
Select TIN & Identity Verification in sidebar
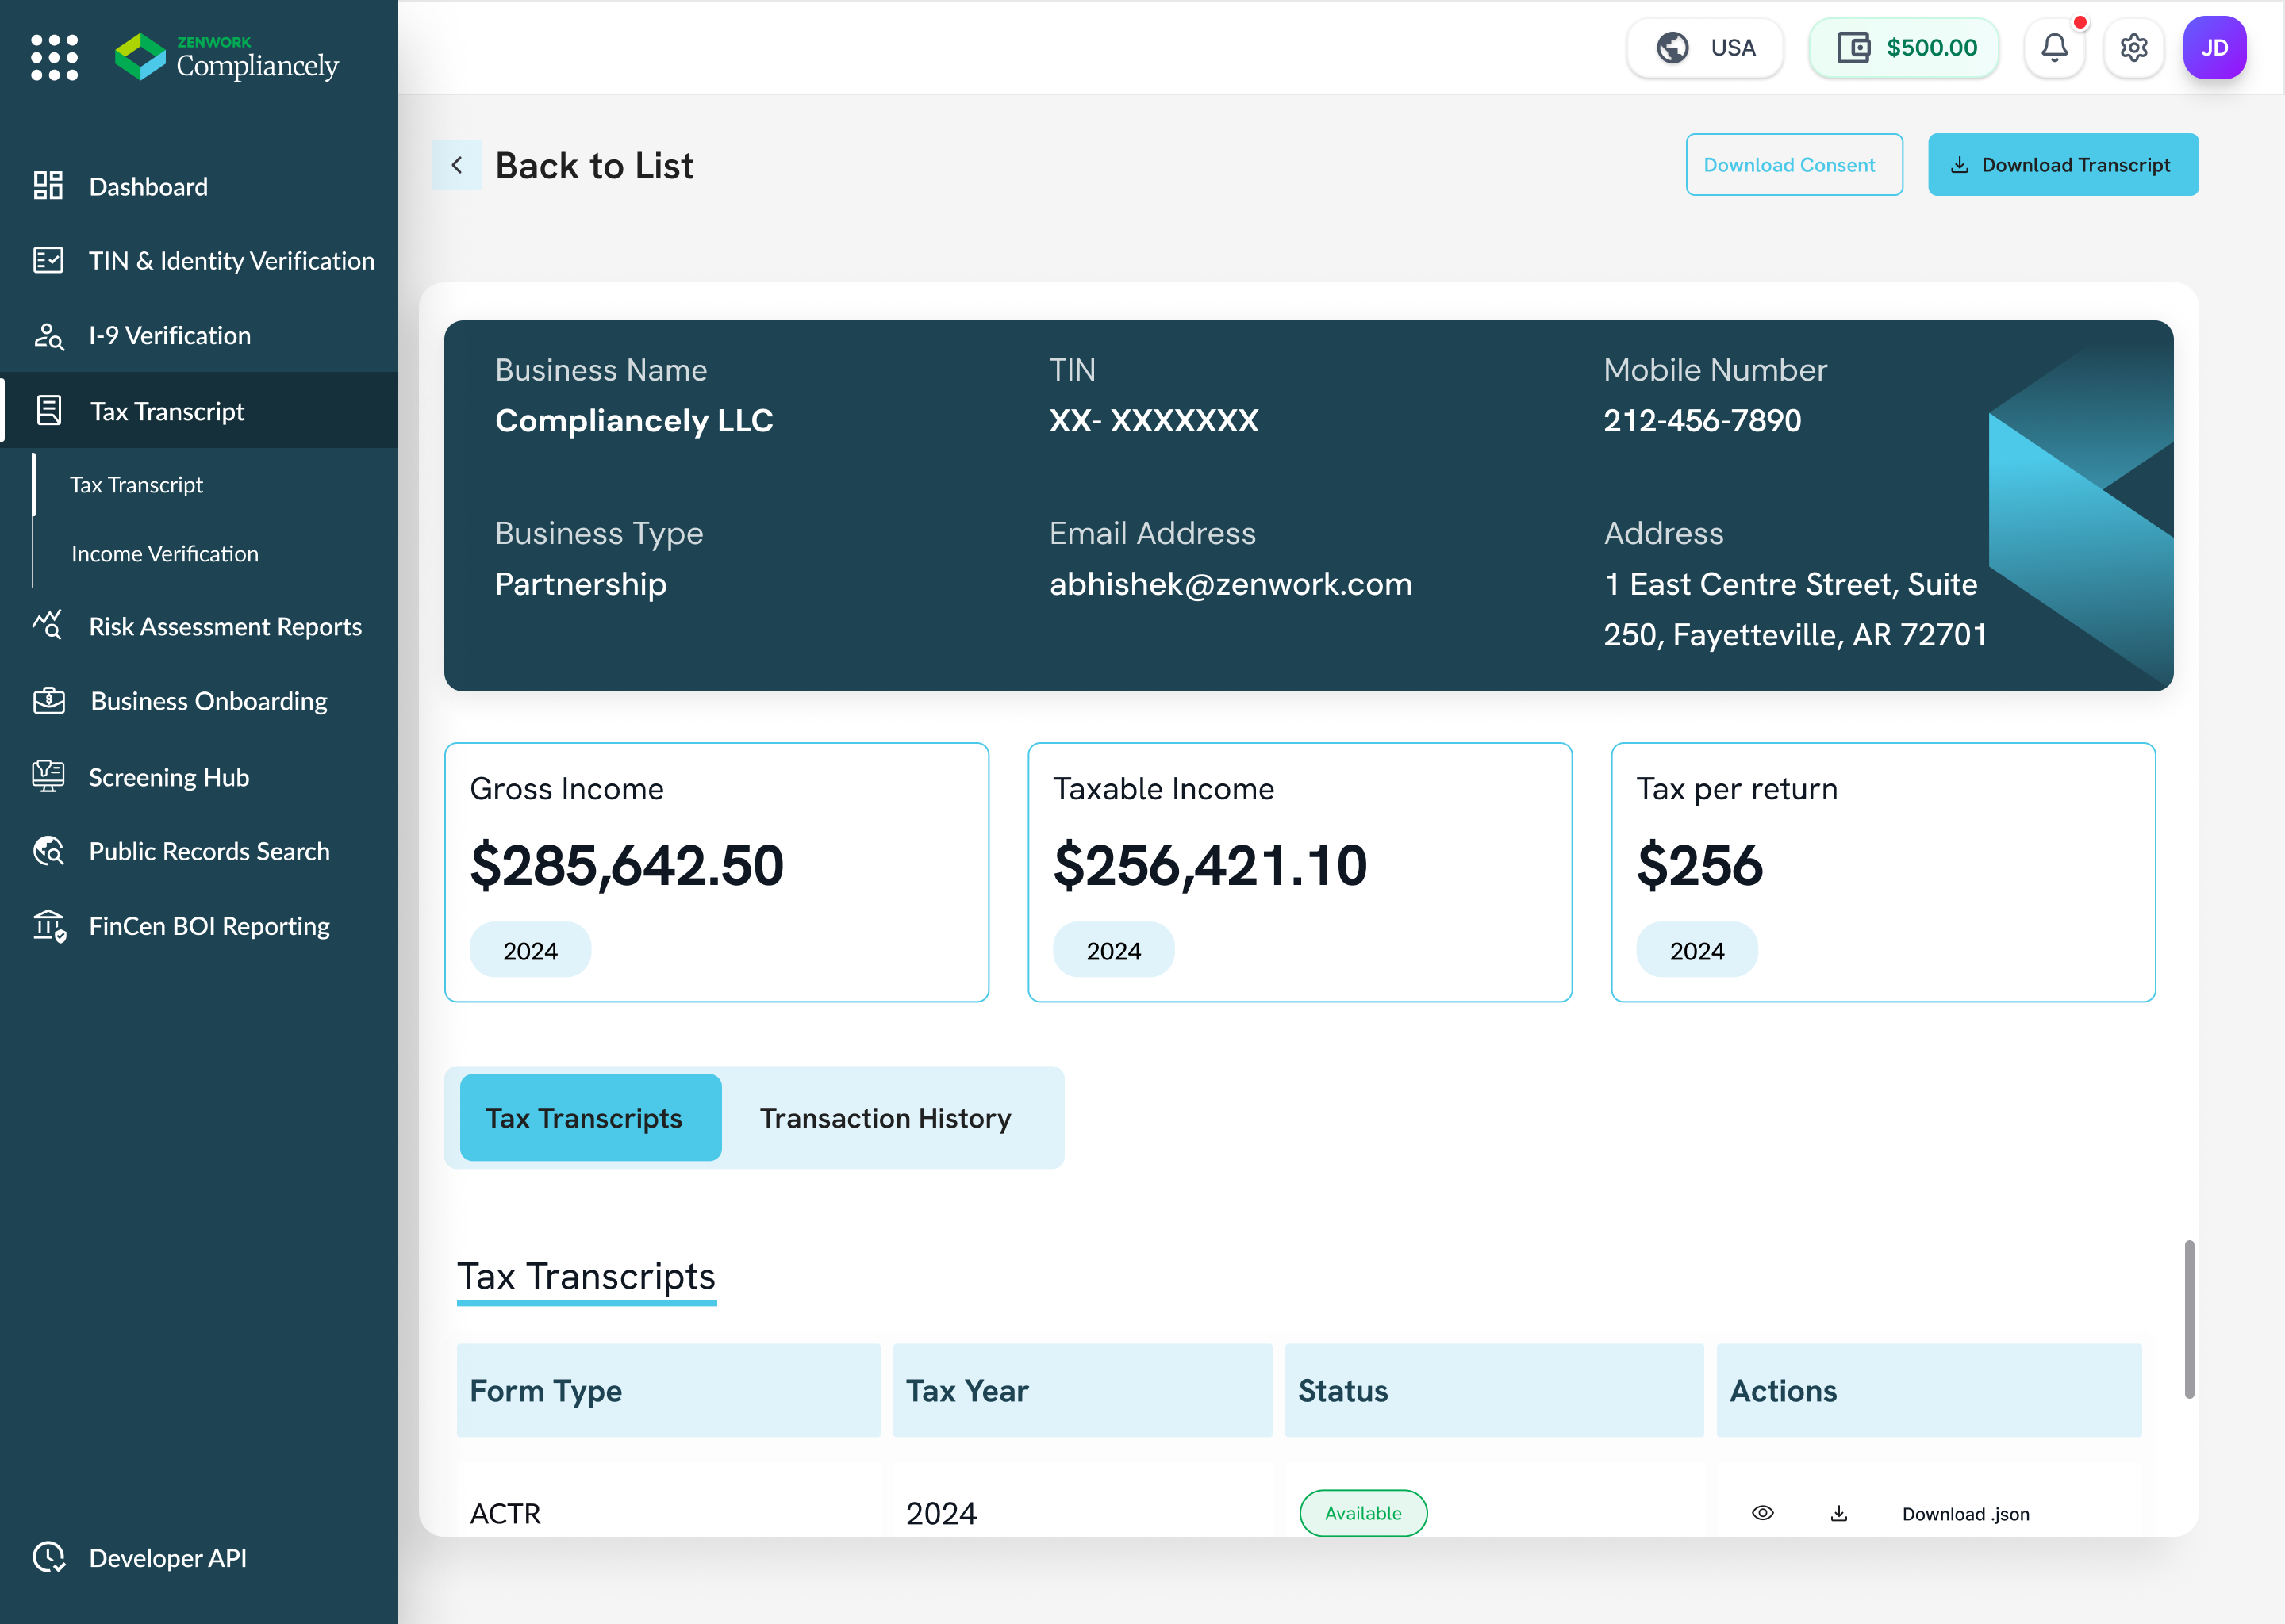click(231, 260)
